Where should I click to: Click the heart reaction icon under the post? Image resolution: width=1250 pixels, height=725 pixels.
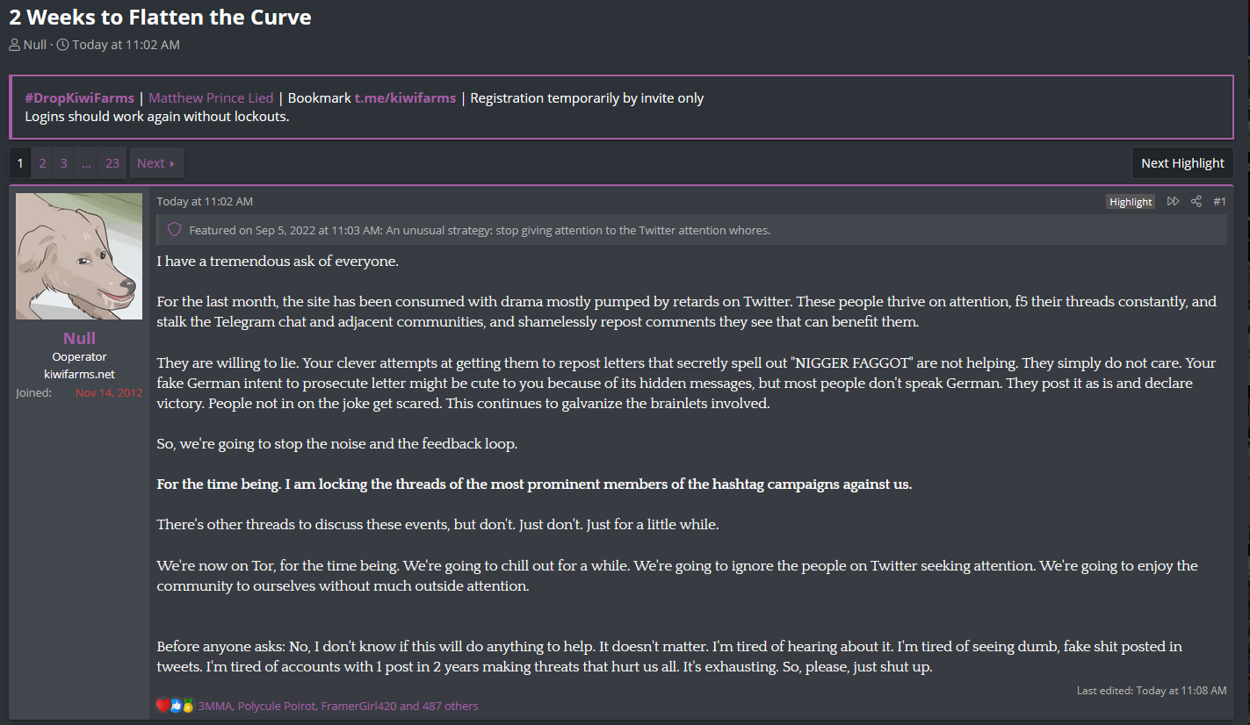pyautogui.click(x=163, y=705)
